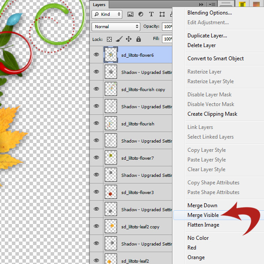This screenshot has height=264, width=264.
Task: Hide the shadow layer below flower6
Action: coord(96,72)
